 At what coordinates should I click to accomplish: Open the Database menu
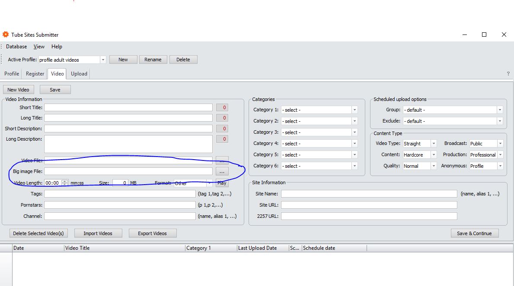click(x=16, y=47)
